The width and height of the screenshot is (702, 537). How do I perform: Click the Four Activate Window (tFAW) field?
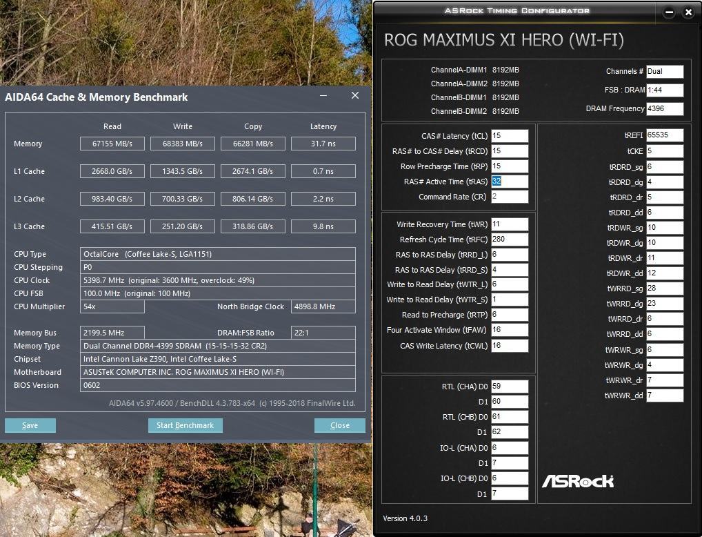(x=510, y=330)
